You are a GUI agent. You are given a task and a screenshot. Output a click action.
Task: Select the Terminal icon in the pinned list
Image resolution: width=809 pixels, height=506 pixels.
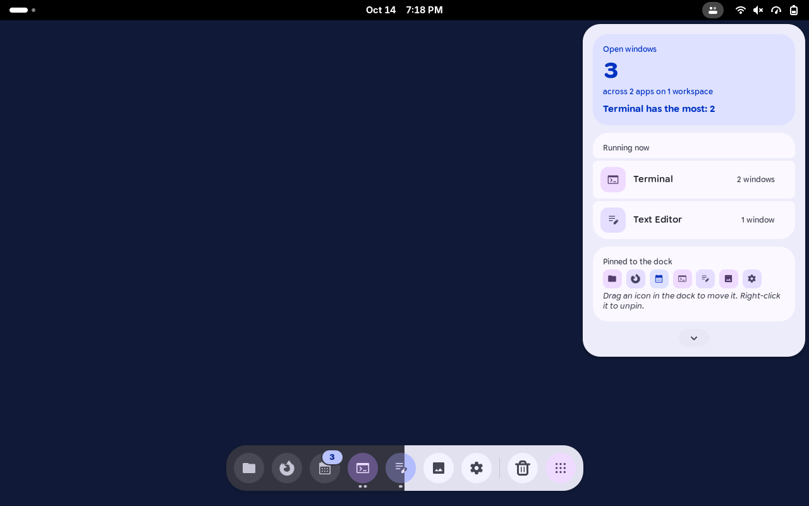point(683,279)
